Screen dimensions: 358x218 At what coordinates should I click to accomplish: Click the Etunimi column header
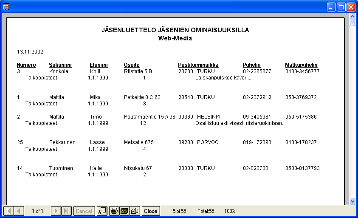99,65
